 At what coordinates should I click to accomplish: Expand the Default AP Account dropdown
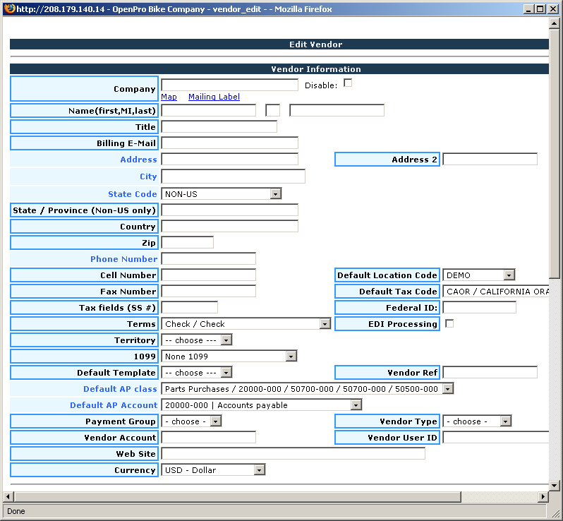tap(261, 405)
